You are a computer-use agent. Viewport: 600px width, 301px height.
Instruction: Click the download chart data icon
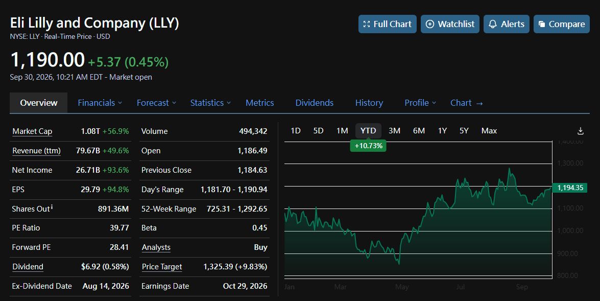pos(580,131)
